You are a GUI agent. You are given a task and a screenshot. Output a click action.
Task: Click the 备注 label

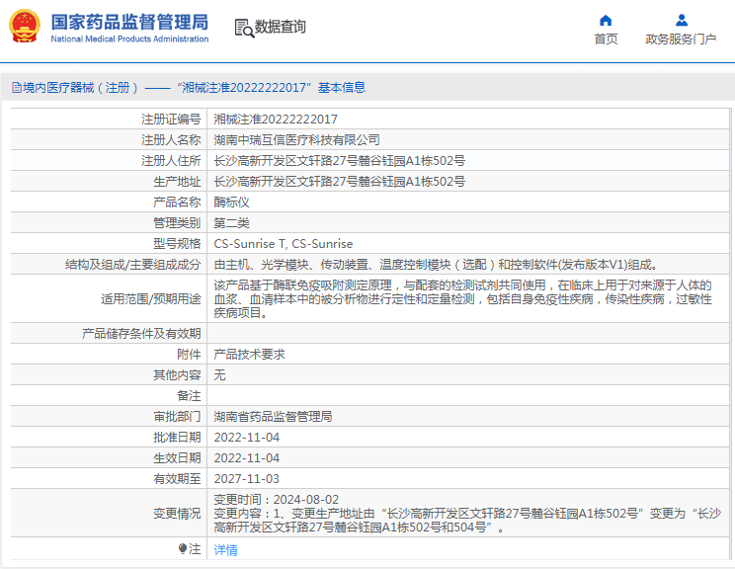(x=189, y=395)
